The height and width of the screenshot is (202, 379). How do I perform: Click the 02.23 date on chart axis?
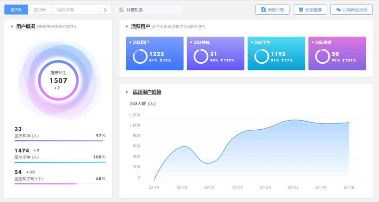pyautogui.click(x=265, y=188)
